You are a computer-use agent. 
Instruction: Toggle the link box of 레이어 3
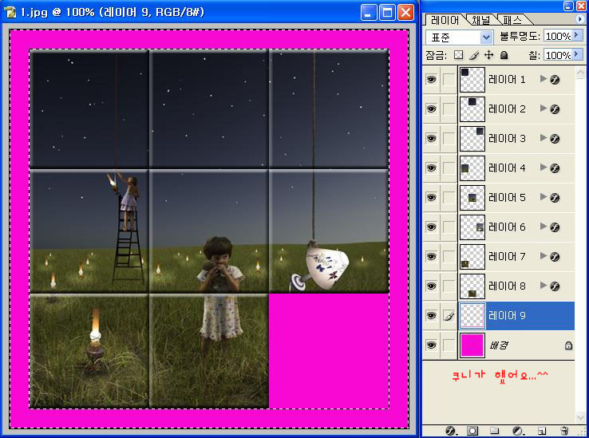449,139
